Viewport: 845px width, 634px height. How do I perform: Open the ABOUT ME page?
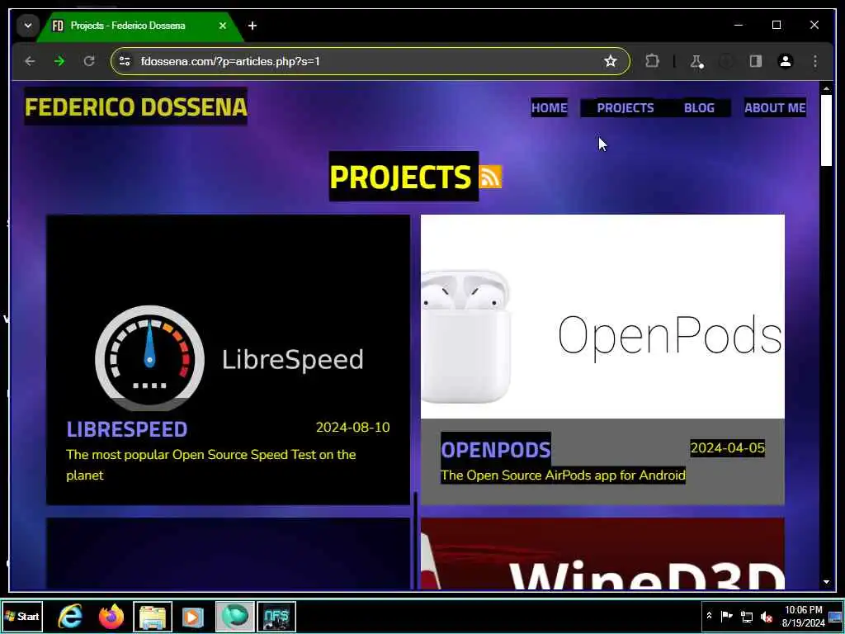point(775,108)
